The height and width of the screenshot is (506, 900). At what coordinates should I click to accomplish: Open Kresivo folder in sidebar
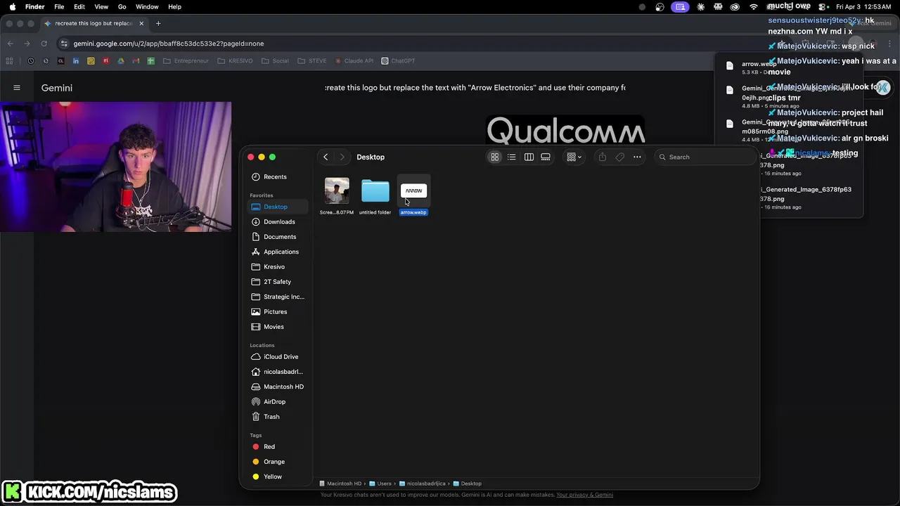274,266
